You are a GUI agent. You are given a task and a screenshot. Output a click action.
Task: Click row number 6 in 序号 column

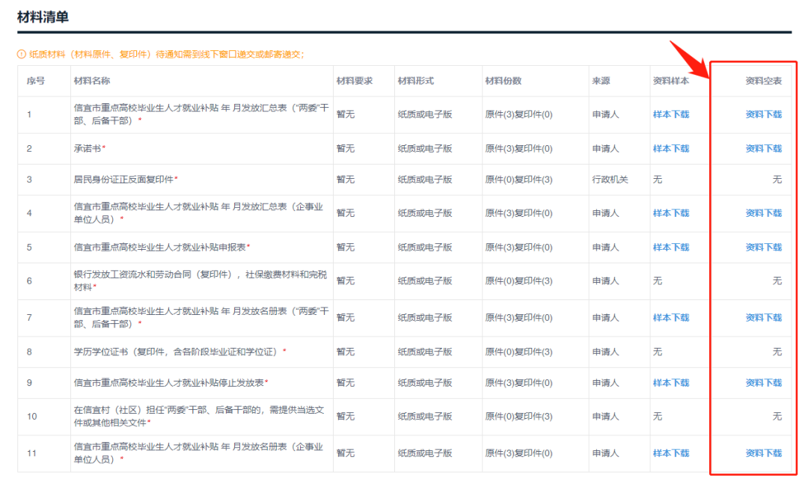pos(29,281)
